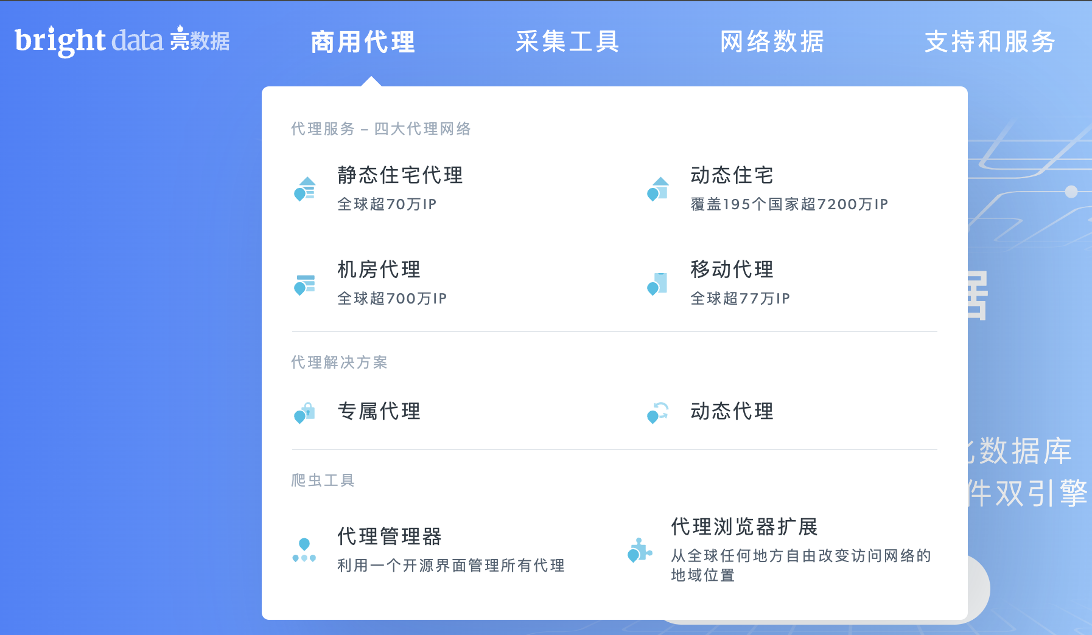Open the 采集工具 menu

pyautogui.click(x=567, y=42)
